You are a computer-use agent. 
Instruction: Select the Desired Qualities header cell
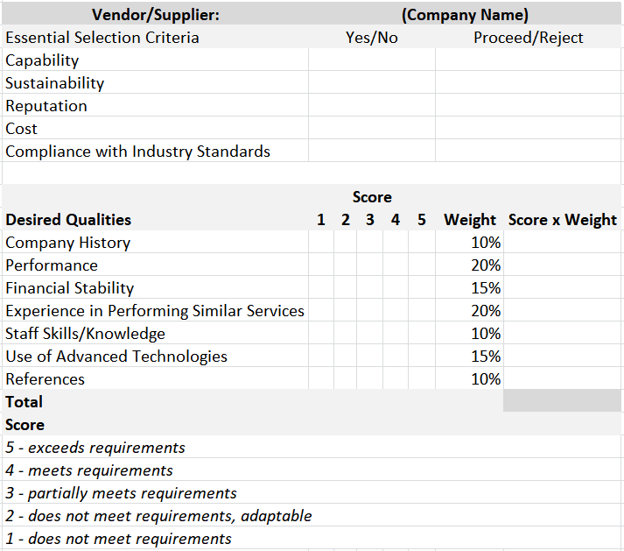(x=68, y=220)
